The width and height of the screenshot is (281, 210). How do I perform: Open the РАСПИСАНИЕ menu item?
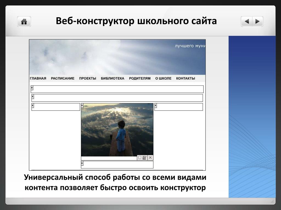click(x=63, y=78)
